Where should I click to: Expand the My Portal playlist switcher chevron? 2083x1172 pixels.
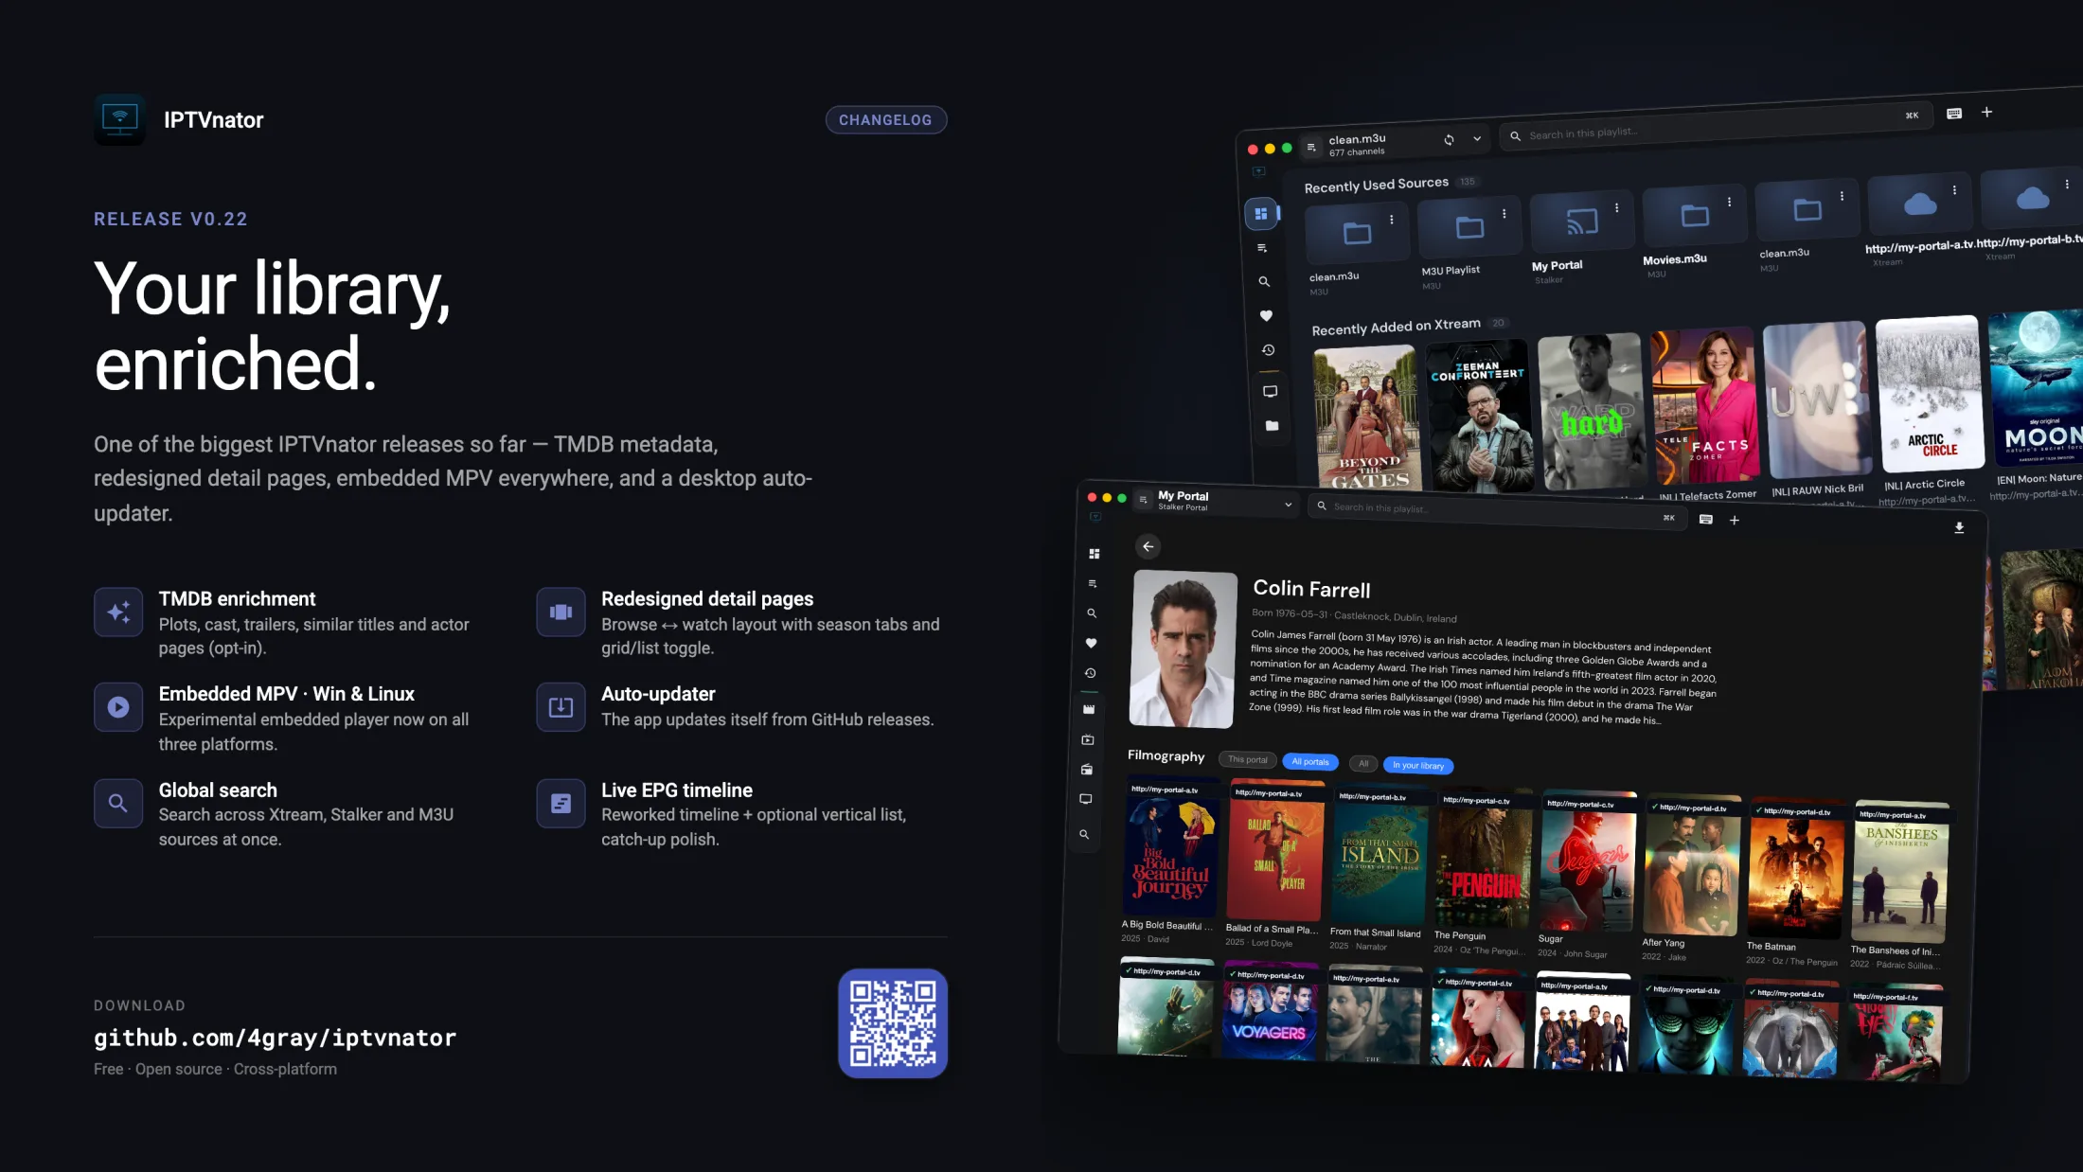1288,505
